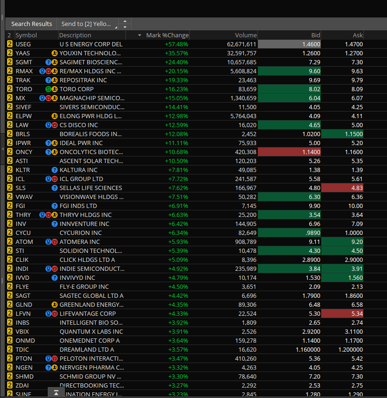The image size is (387, 398).
Task: Click the red telephone icon on the ATOM row
Action: coord(54,242)
